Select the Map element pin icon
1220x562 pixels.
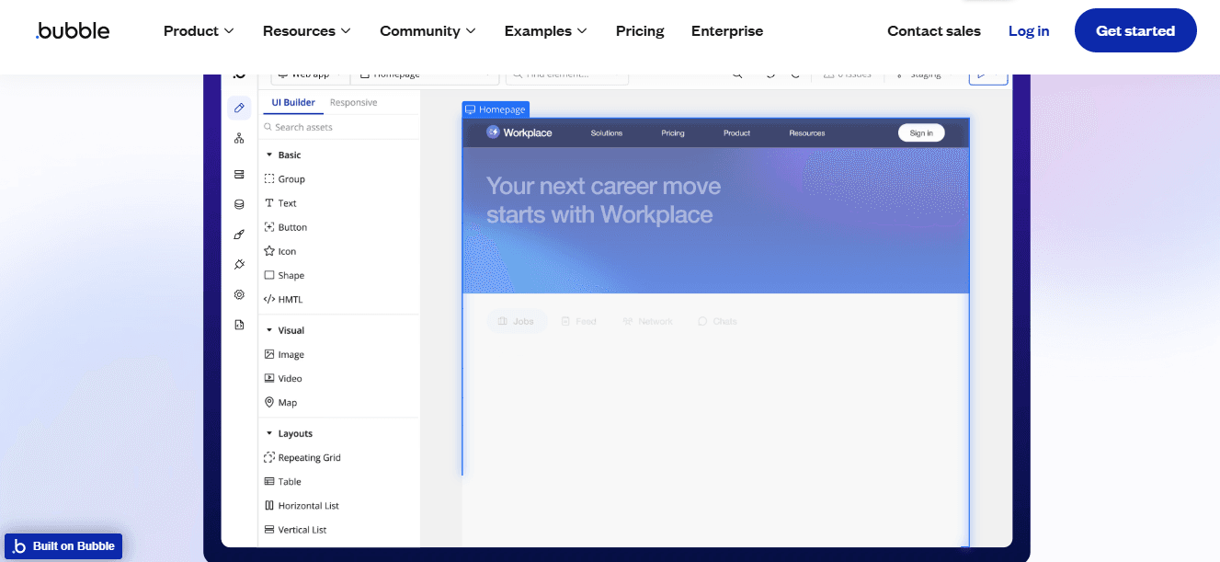point(269,402)
